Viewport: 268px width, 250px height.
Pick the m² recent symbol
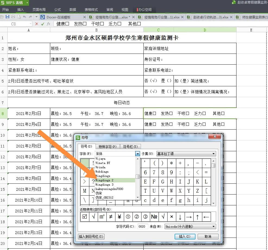pyautogui.click(x=102, y=217)
